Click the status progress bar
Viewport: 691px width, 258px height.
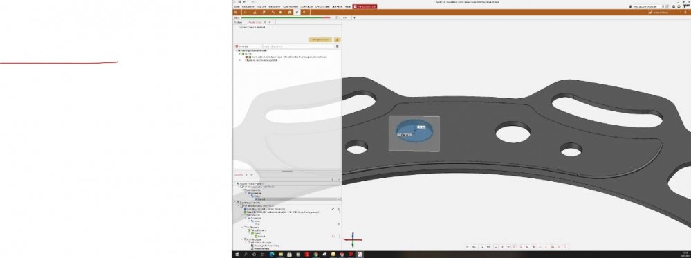286,17
